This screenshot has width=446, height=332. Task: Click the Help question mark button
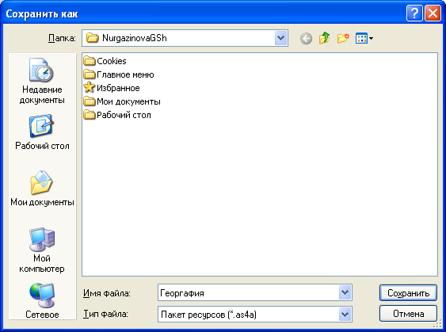[x=414, y=13]
